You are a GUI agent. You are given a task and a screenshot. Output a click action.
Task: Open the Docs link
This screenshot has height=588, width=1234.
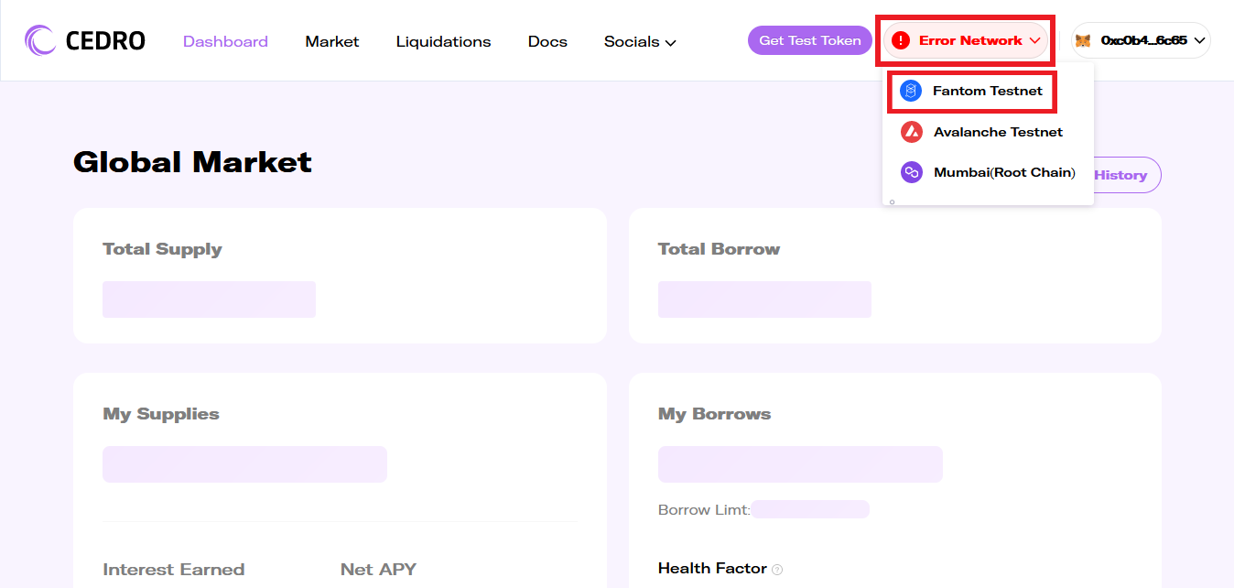(547, 41)
